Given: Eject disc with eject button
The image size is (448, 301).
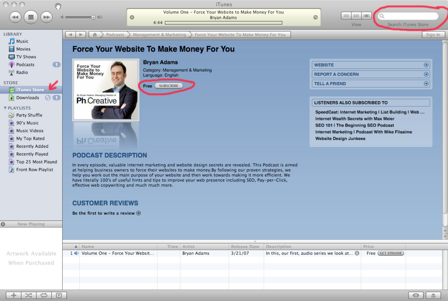Looking at the screenshot, I should [x=433, y=295].
